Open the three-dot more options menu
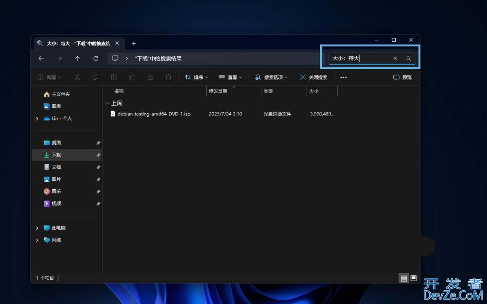487x304 pixels. 343,77
